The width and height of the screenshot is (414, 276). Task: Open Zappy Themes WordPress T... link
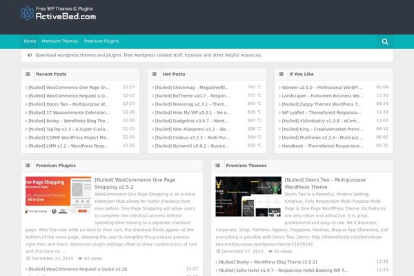322,104
